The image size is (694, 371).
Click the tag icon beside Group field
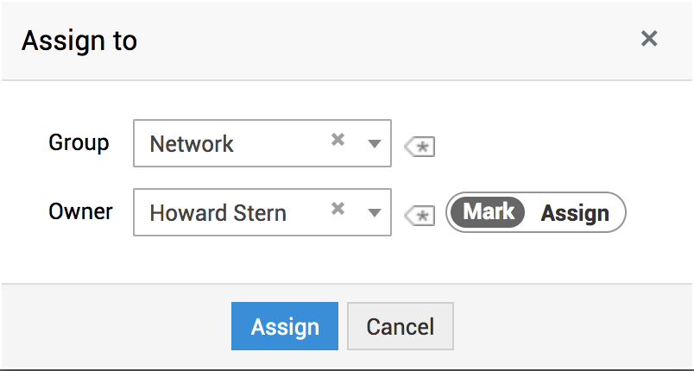420,147
